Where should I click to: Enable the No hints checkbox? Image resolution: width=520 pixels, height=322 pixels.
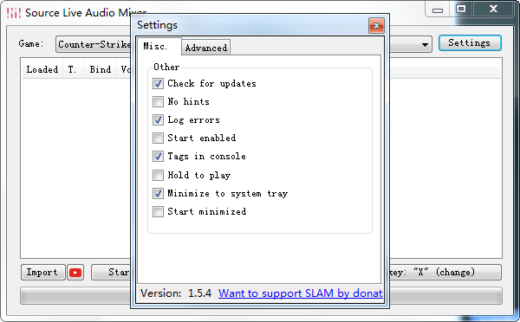[158, 101]
